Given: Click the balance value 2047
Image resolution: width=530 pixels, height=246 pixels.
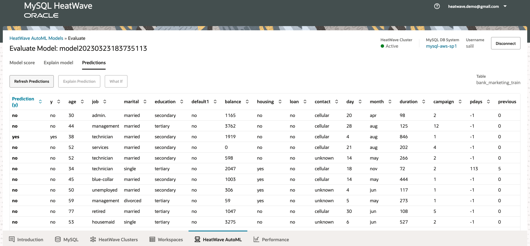Looking at the screenshot, I should [x=230, y=169].
